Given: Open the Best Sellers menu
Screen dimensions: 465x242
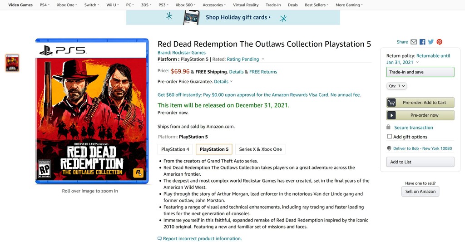Looking at the screenshot, I should pyautogui.click(x=317, y=5).
